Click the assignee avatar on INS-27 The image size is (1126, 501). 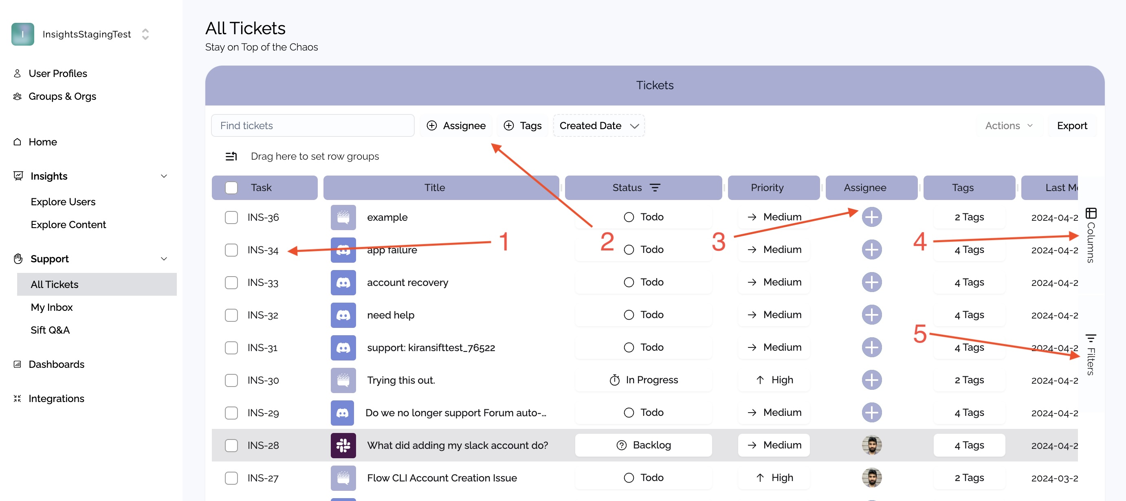[871, 477]
